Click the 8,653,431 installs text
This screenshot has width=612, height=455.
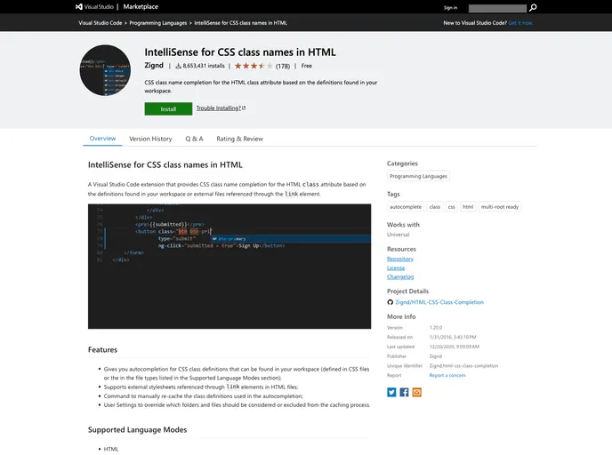pos(204,66)
